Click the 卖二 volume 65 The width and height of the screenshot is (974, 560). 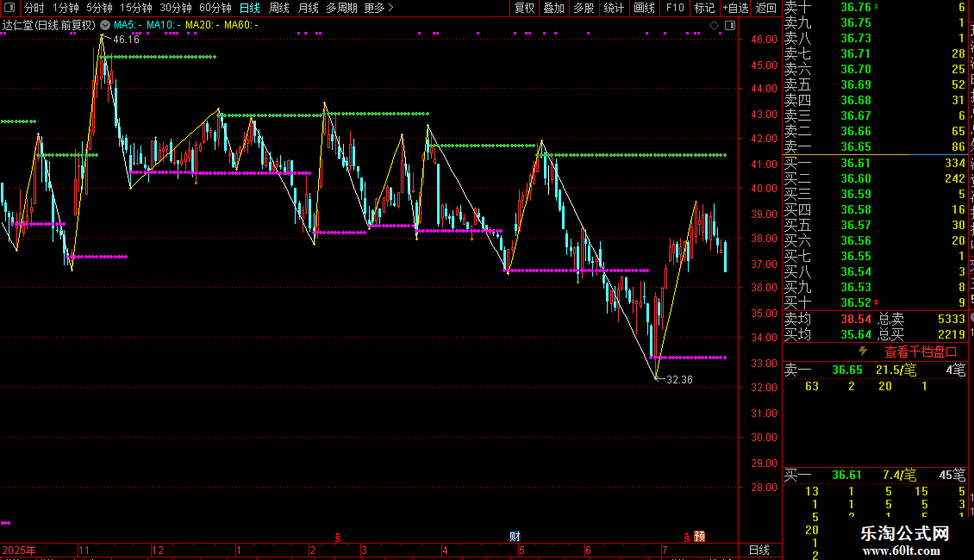[x=958, y=131]
